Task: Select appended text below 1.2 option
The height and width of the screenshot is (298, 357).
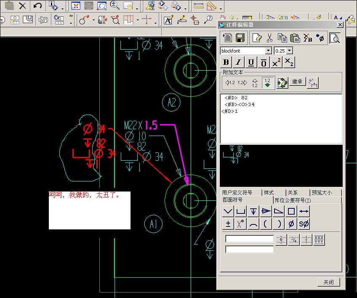Action: pos(267,83)
